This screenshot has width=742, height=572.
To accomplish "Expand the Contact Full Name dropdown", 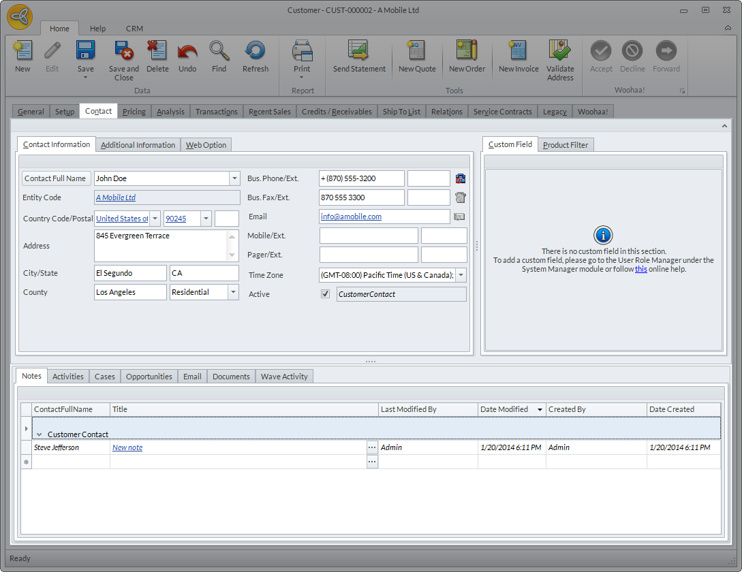I will (234, 178).
